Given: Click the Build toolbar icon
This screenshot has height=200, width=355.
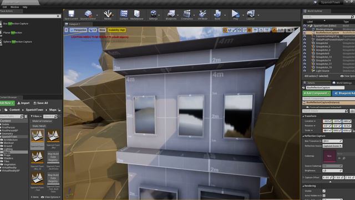Looking at the screenshot, I should (217, 14).
